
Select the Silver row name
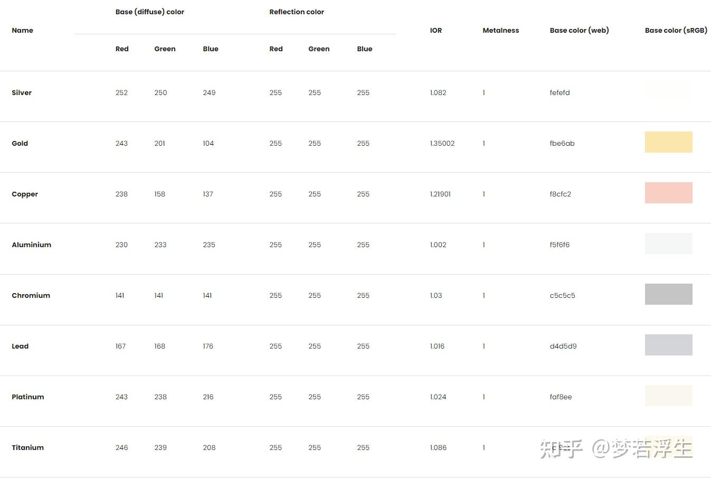tap(22, 92)
